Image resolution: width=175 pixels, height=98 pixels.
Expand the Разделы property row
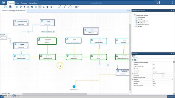133,79
